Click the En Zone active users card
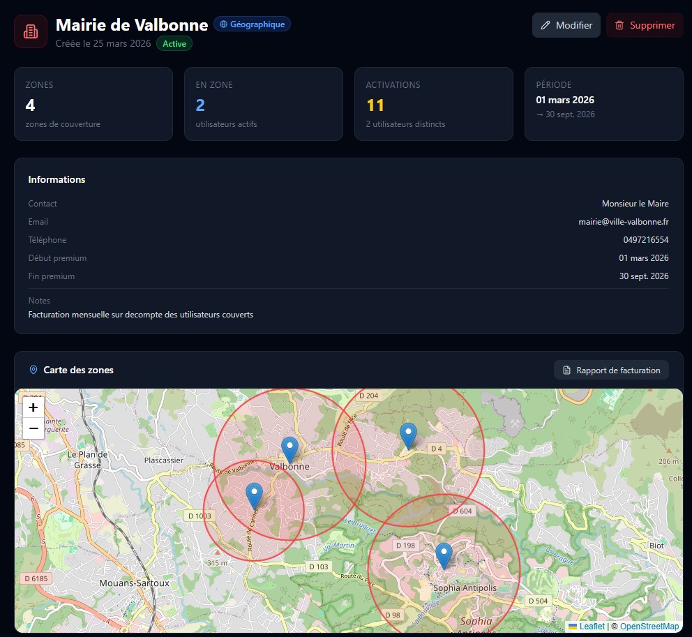The height and width of the screenshot is (637, 692). pyautogui.click(x=263, y=104)
